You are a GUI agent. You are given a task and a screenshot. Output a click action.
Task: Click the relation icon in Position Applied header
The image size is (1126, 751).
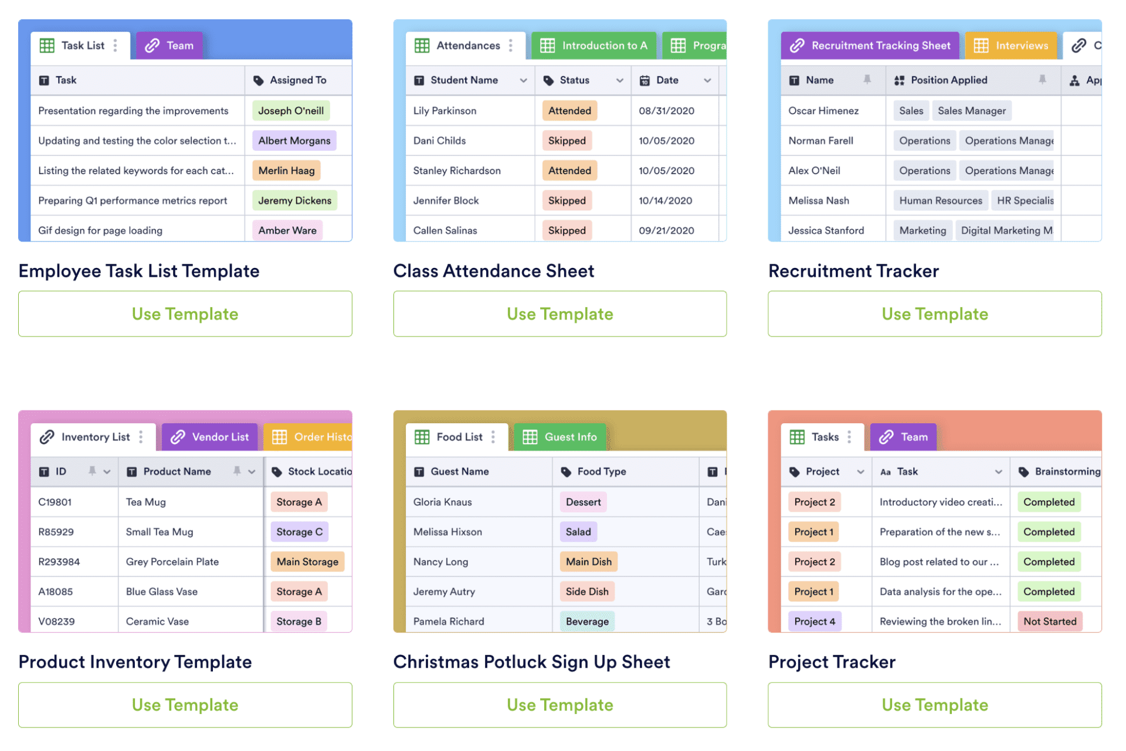899,80
